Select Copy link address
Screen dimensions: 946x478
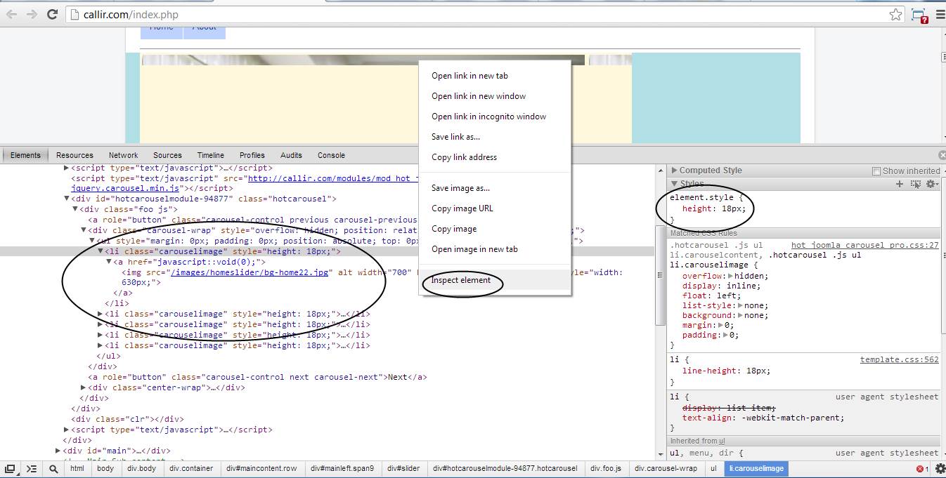point(495,157)
